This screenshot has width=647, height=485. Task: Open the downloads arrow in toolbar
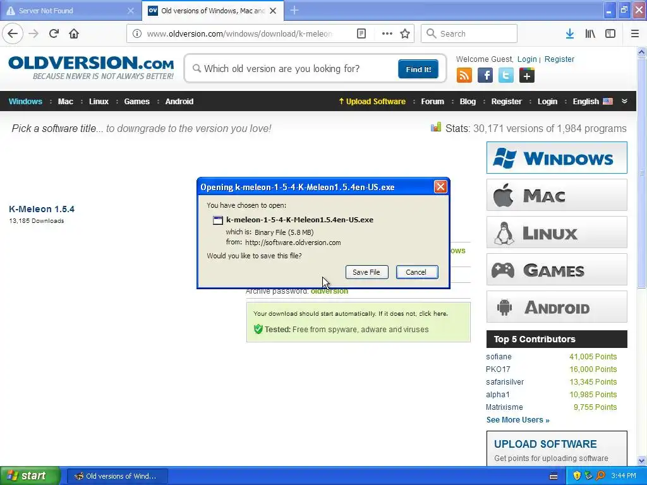570,34
